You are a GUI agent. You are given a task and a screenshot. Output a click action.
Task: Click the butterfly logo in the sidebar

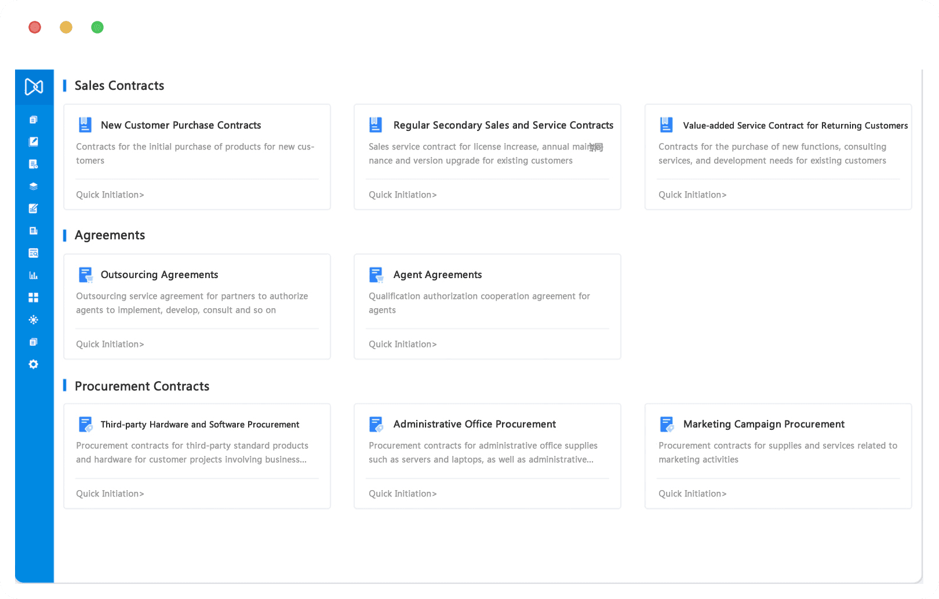click(x=34, y=87)
